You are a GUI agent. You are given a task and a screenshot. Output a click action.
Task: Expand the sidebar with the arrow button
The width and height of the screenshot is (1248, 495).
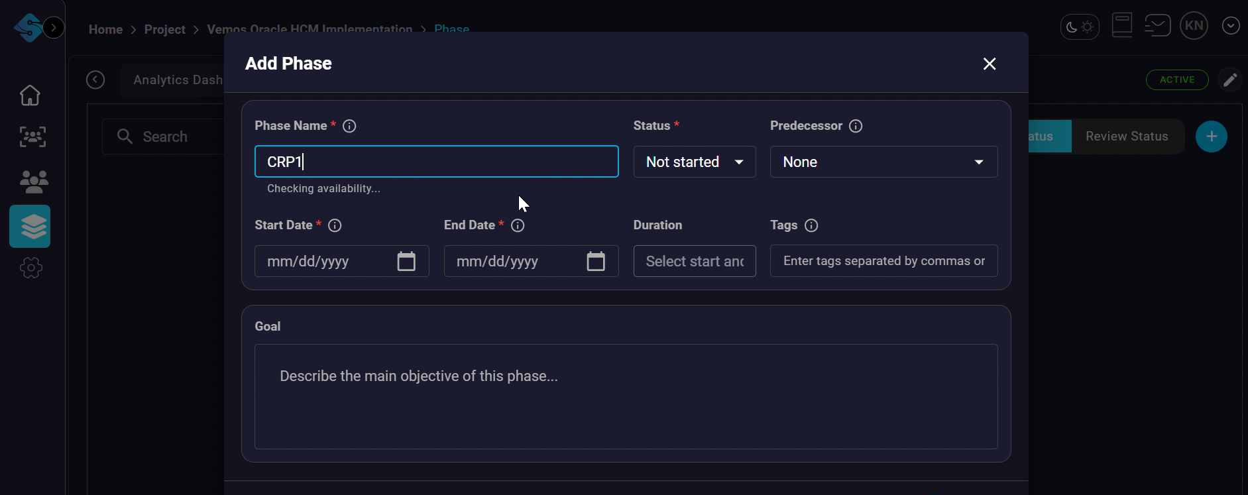[x=54, y=28]
